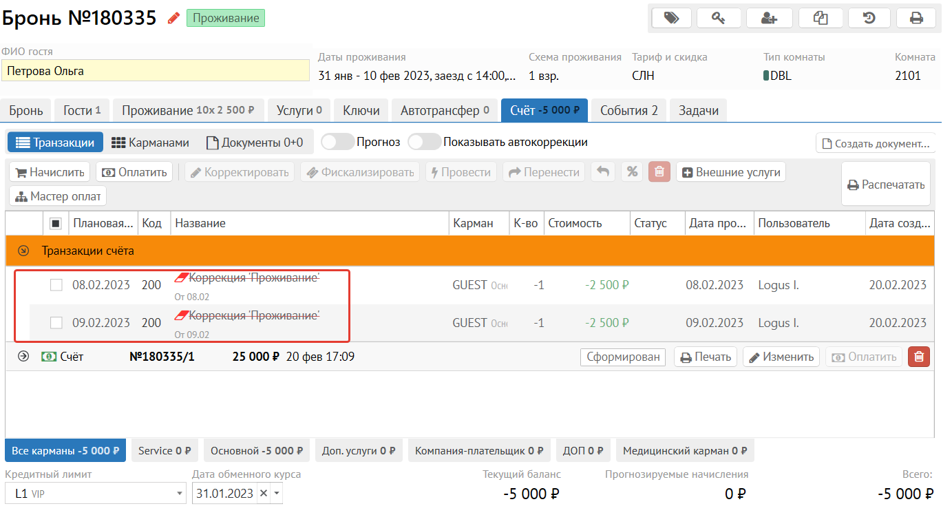Expand invoice №180335/1 row arrow
The image size is (952, 515).
click(23, 357)
